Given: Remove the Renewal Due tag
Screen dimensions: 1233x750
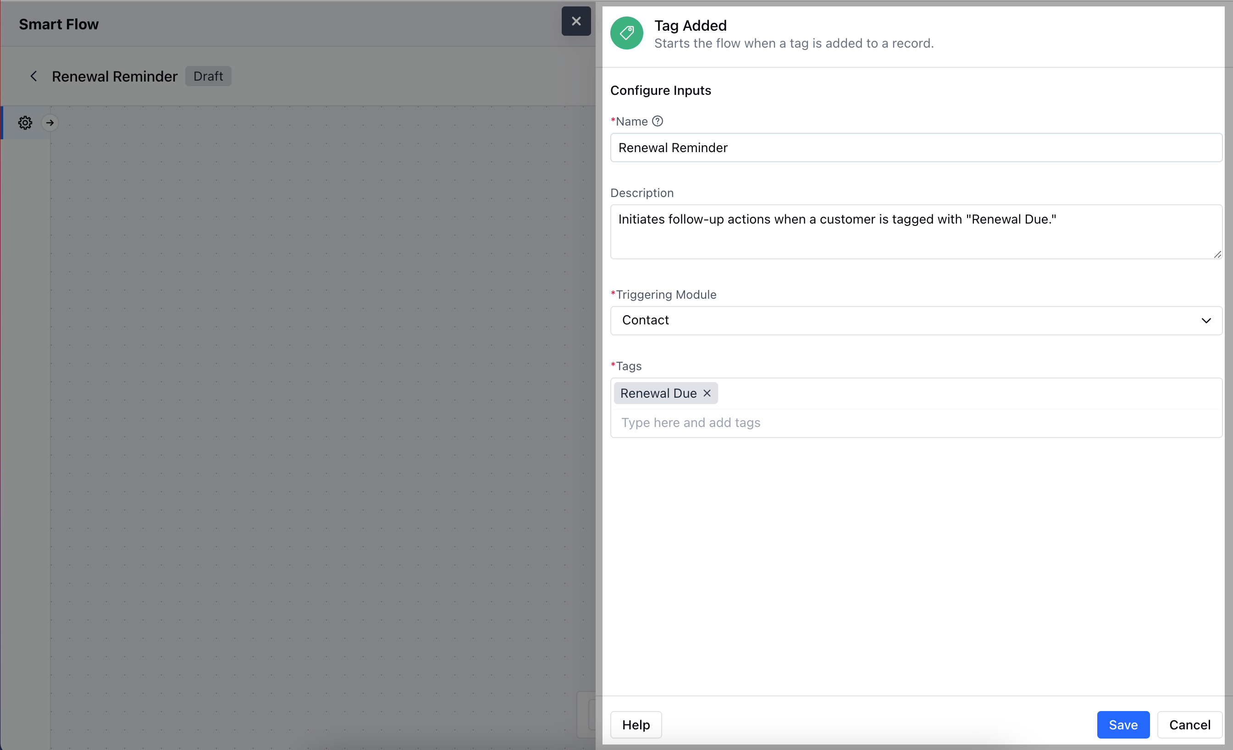Looking at the screenshot, I should (x=707, y=393).
